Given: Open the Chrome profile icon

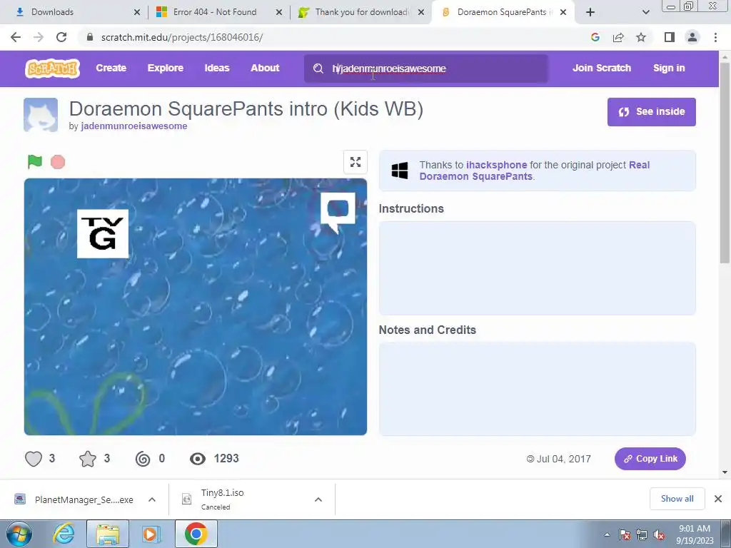Looking at the screenshot, I should pos(692,37).
